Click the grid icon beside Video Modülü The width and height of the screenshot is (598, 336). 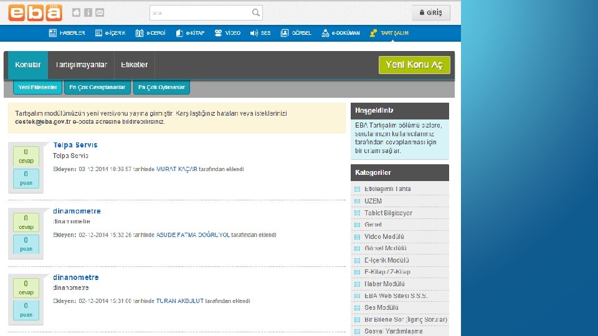coord(357,236)
